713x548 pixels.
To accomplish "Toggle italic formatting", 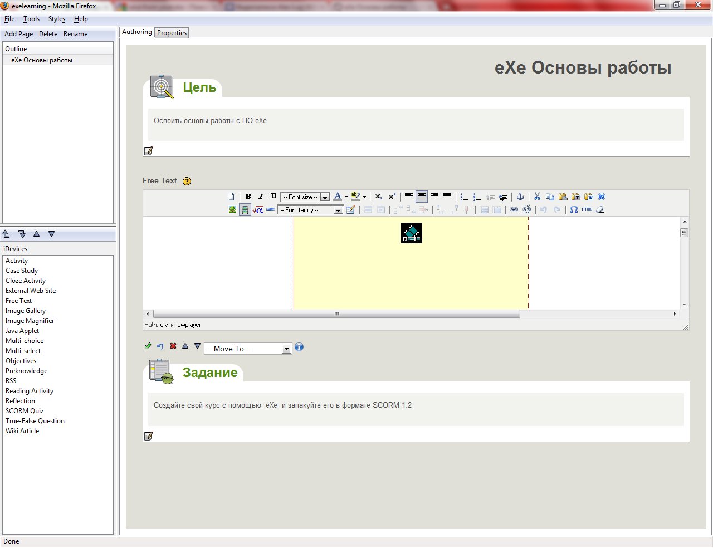I will point(261,197).
